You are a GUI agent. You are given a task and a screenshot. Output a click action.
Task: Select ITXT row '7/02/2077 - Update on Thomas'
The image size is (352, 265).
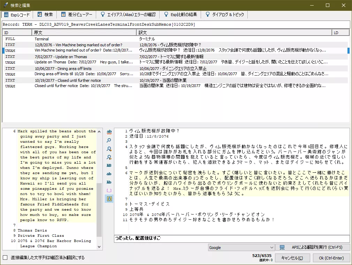coord(176,56)
